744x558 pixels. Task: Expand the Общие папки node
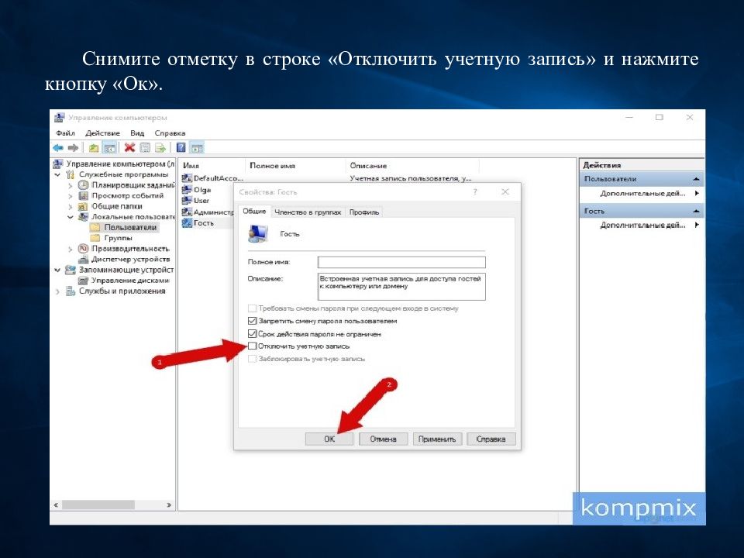click(x=71, y=207)
